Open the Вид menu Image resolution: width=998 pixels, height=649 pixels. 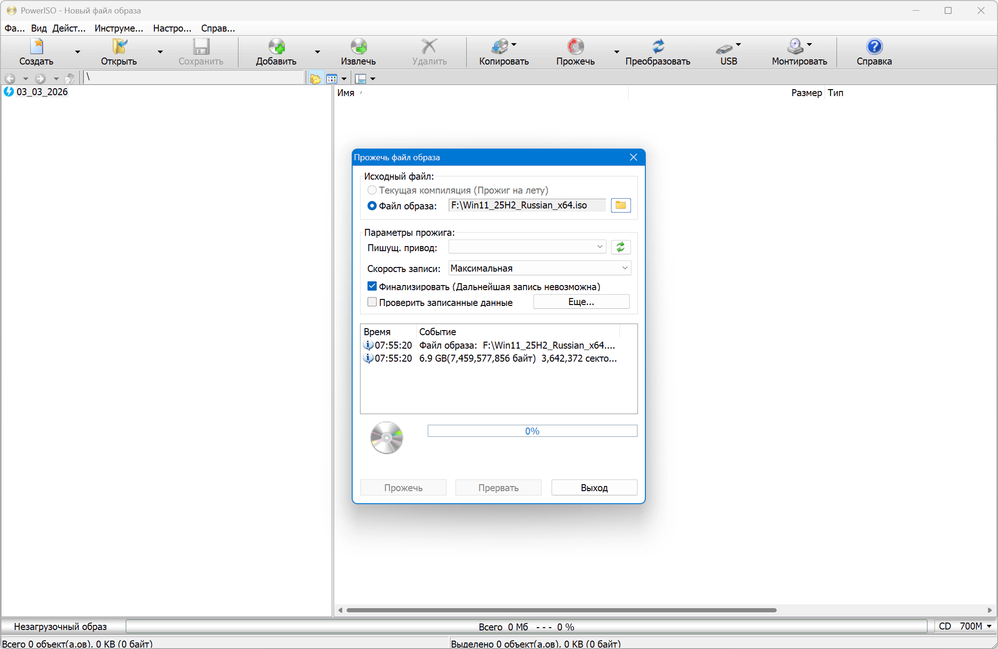click(39, 28)
